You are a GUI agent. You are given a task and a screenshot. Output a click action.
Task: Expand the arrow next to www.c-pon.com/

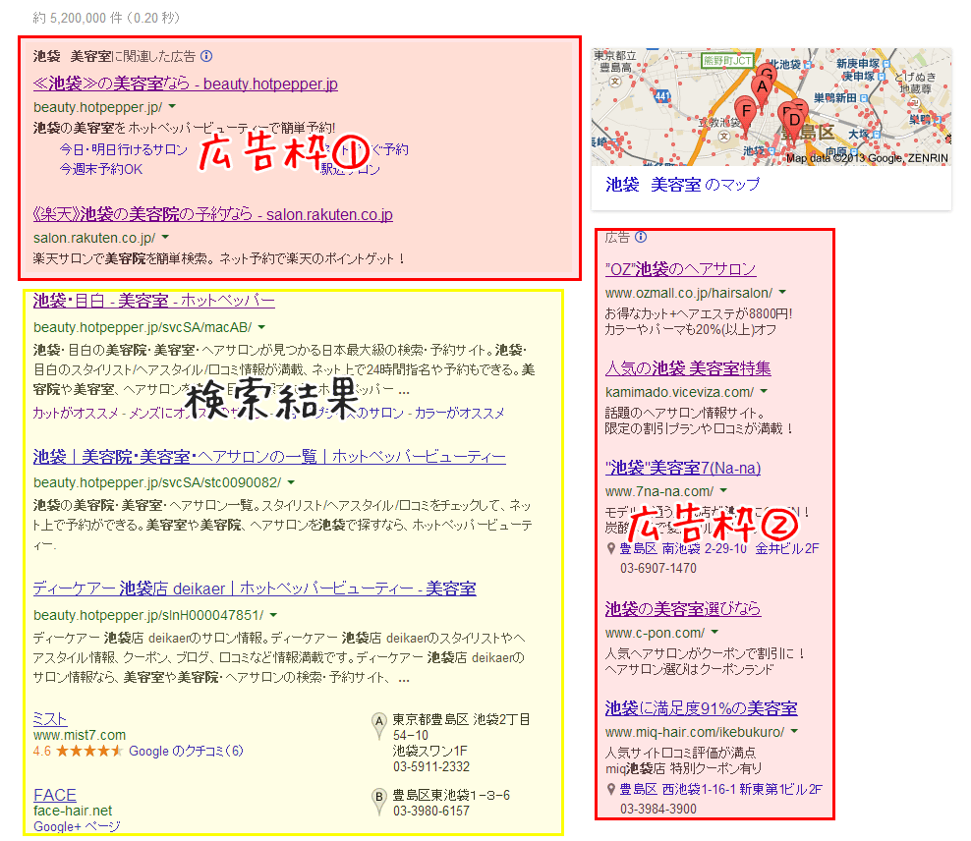tap(714, 632)
